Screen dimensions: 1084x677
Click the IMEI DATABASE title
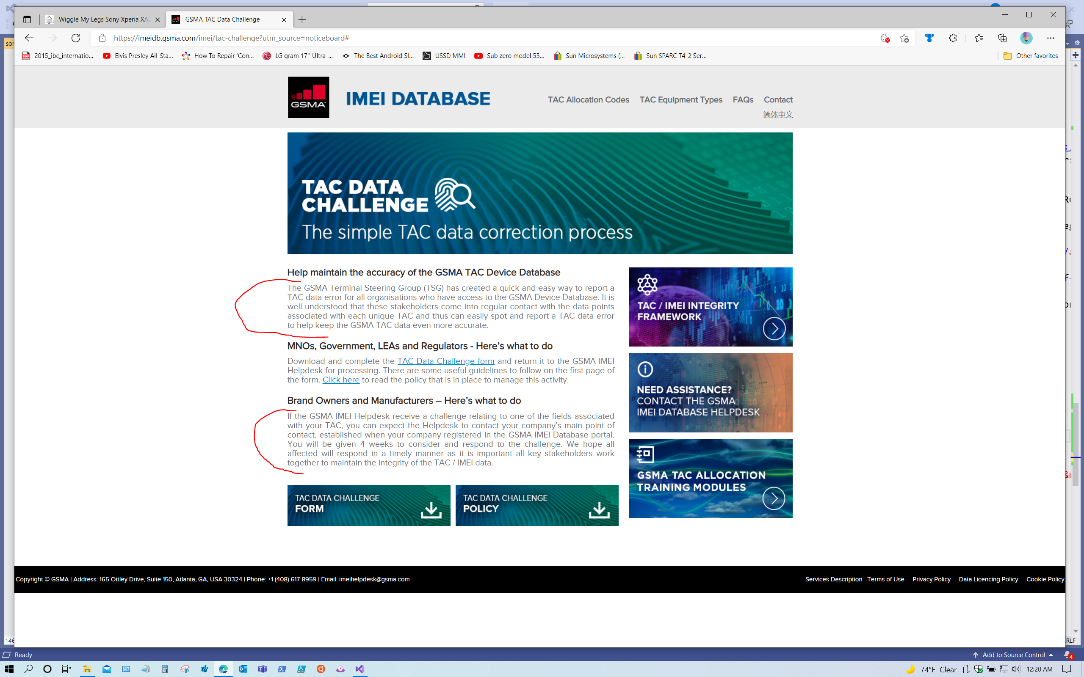pyautogui.click(x=418, y=99)
